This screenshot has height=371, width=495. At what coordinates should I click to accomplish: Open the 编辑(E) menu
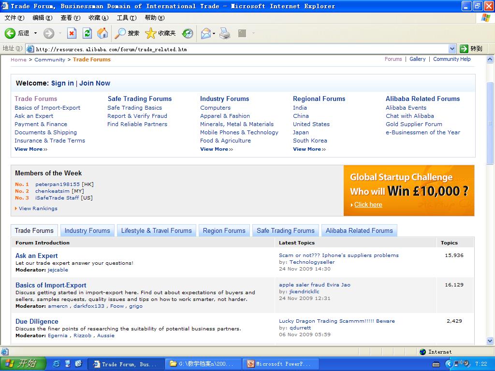pos(43,18)
